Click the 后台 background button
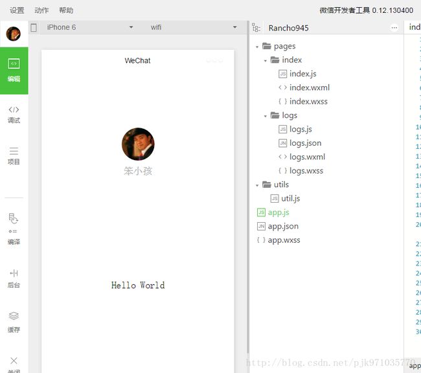 [x=14, y=278]
